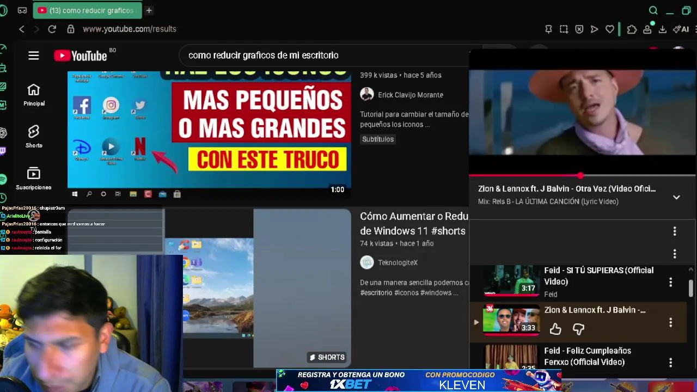Reload the YouTube results page
Viewport: 697px width, 392px height.
(x=52, y=29)
